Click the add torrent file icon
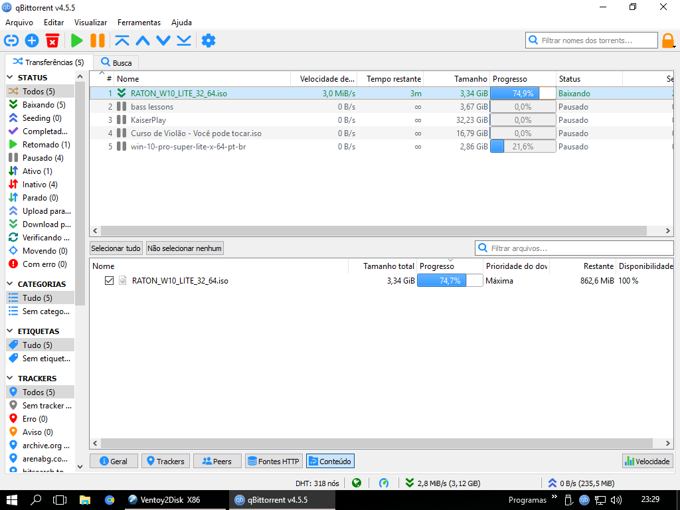Viewport: 680px width, 510px height. (32, 41)
